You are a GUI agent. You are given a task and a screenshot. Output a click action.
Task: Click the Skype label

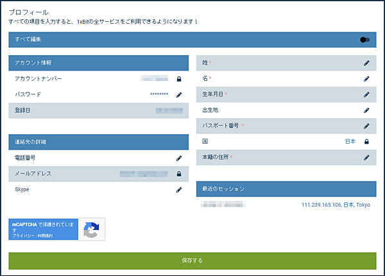click(x=22, y=189)
